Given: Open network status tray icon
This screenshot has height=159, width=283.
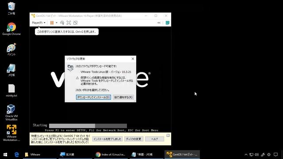Looking at the screenshot, I should 251,155.
